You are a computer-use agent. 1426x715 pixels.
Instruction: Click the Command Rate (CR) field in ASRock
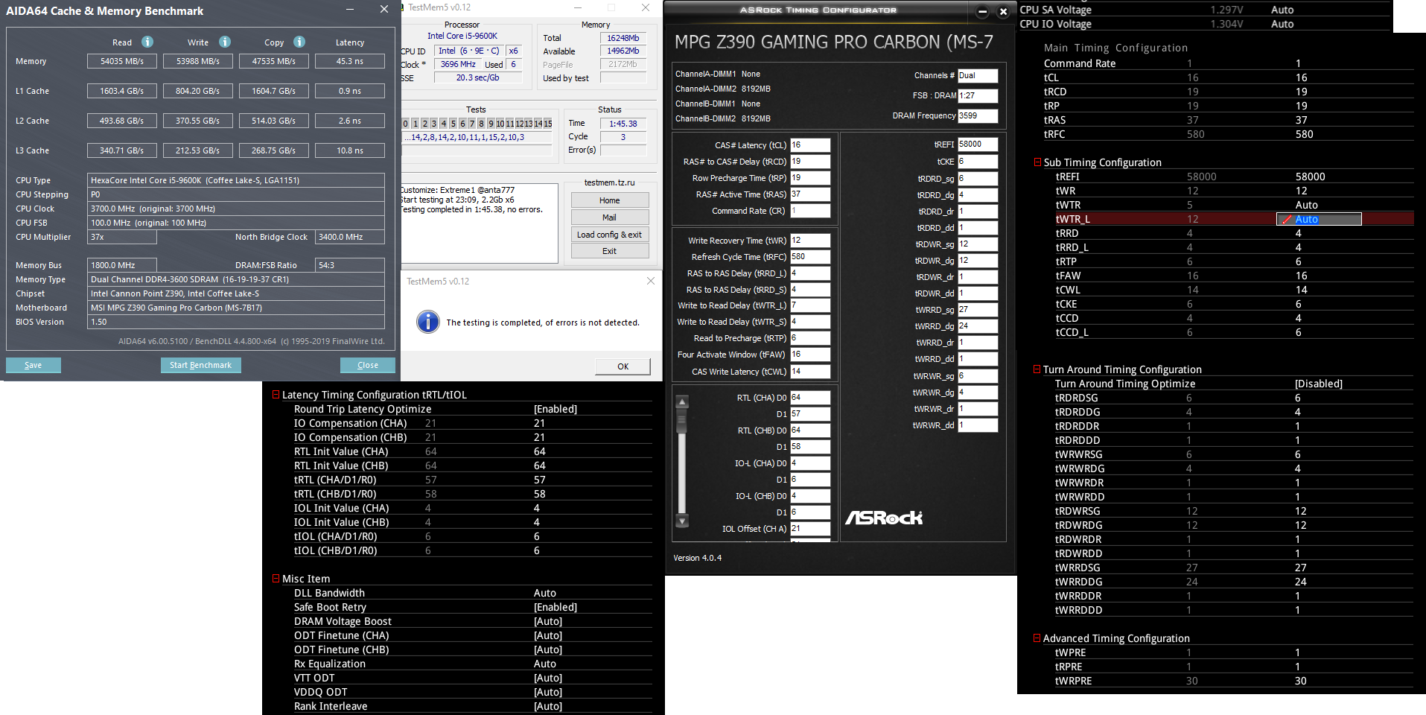tap(810, 211)
